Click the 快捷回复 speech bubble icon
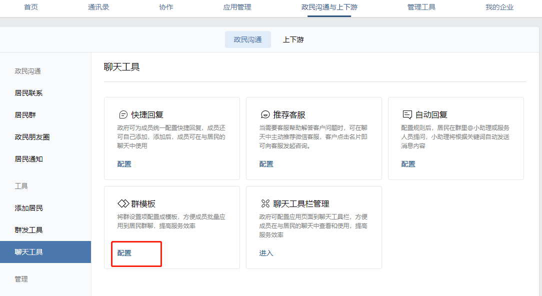Viewport: 542px width, 296px height. tap(123, 114)
